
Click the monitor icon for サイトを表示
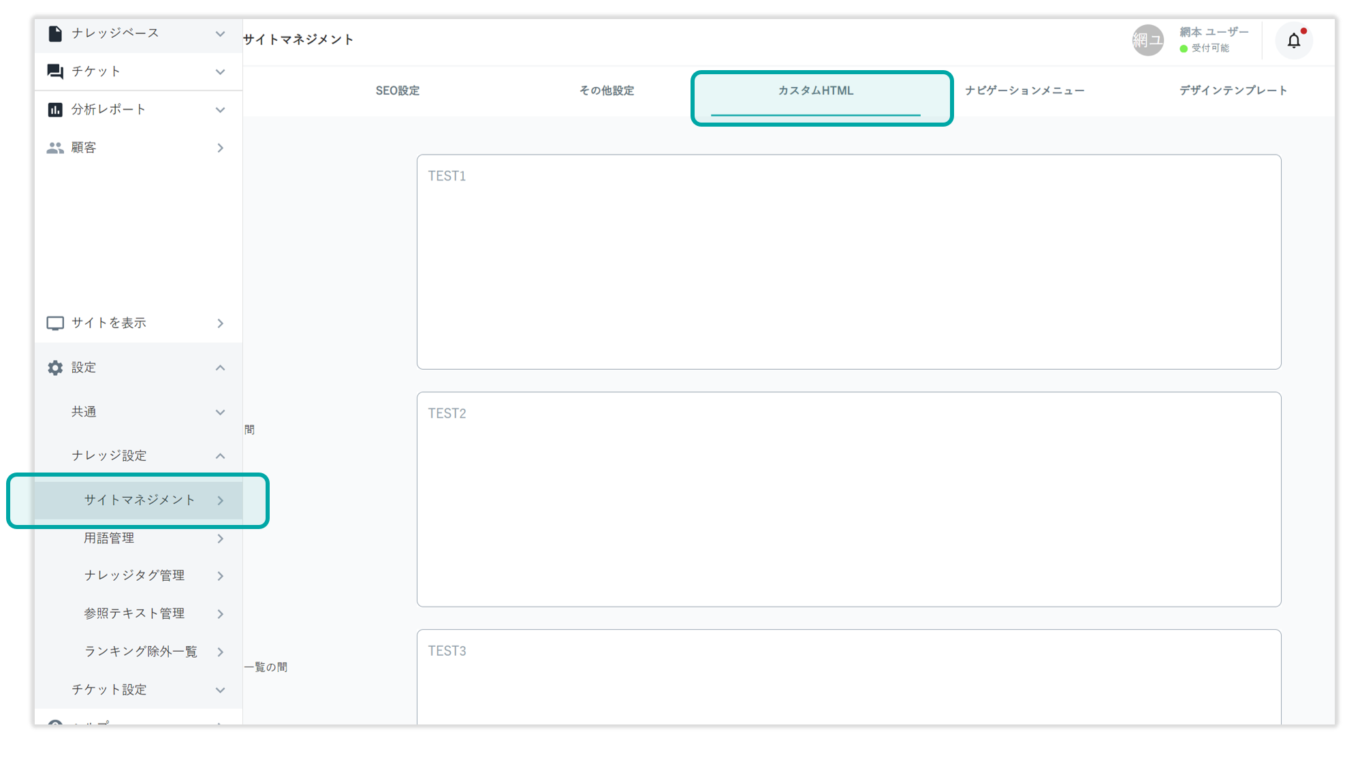[x=55, y=323]
